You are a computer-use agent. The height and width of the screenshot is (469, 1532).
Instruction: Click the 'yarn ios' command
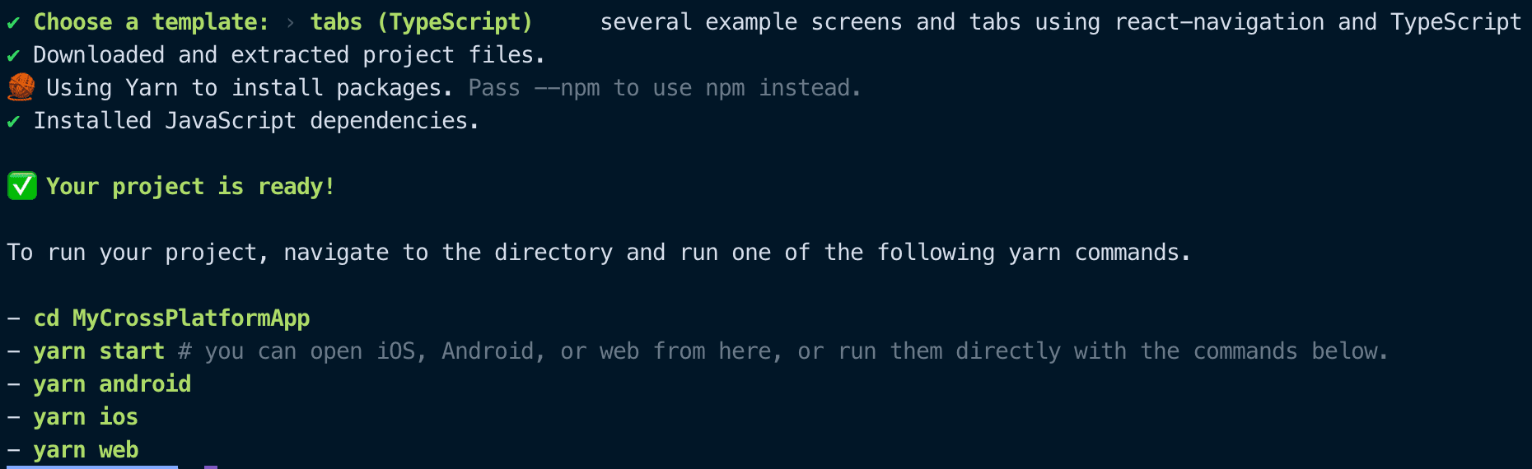[x=86, y=417]
